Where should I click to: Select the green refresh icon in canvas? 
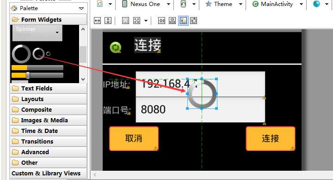116,47
